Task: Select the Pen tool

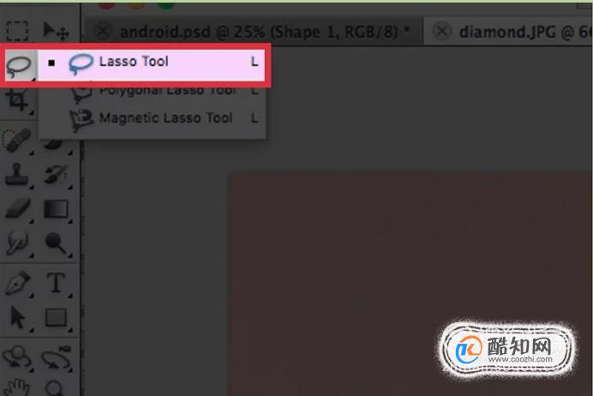Action: 18,283
